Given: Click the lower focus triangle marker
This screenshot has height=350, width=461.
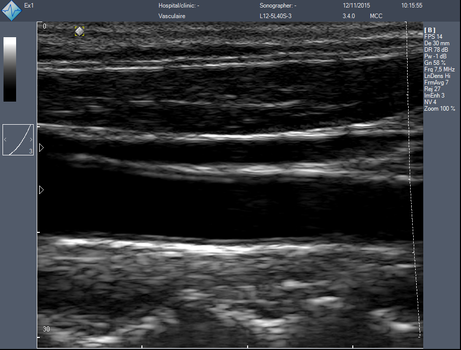Looking at the screenshot, I should (41, 190).
